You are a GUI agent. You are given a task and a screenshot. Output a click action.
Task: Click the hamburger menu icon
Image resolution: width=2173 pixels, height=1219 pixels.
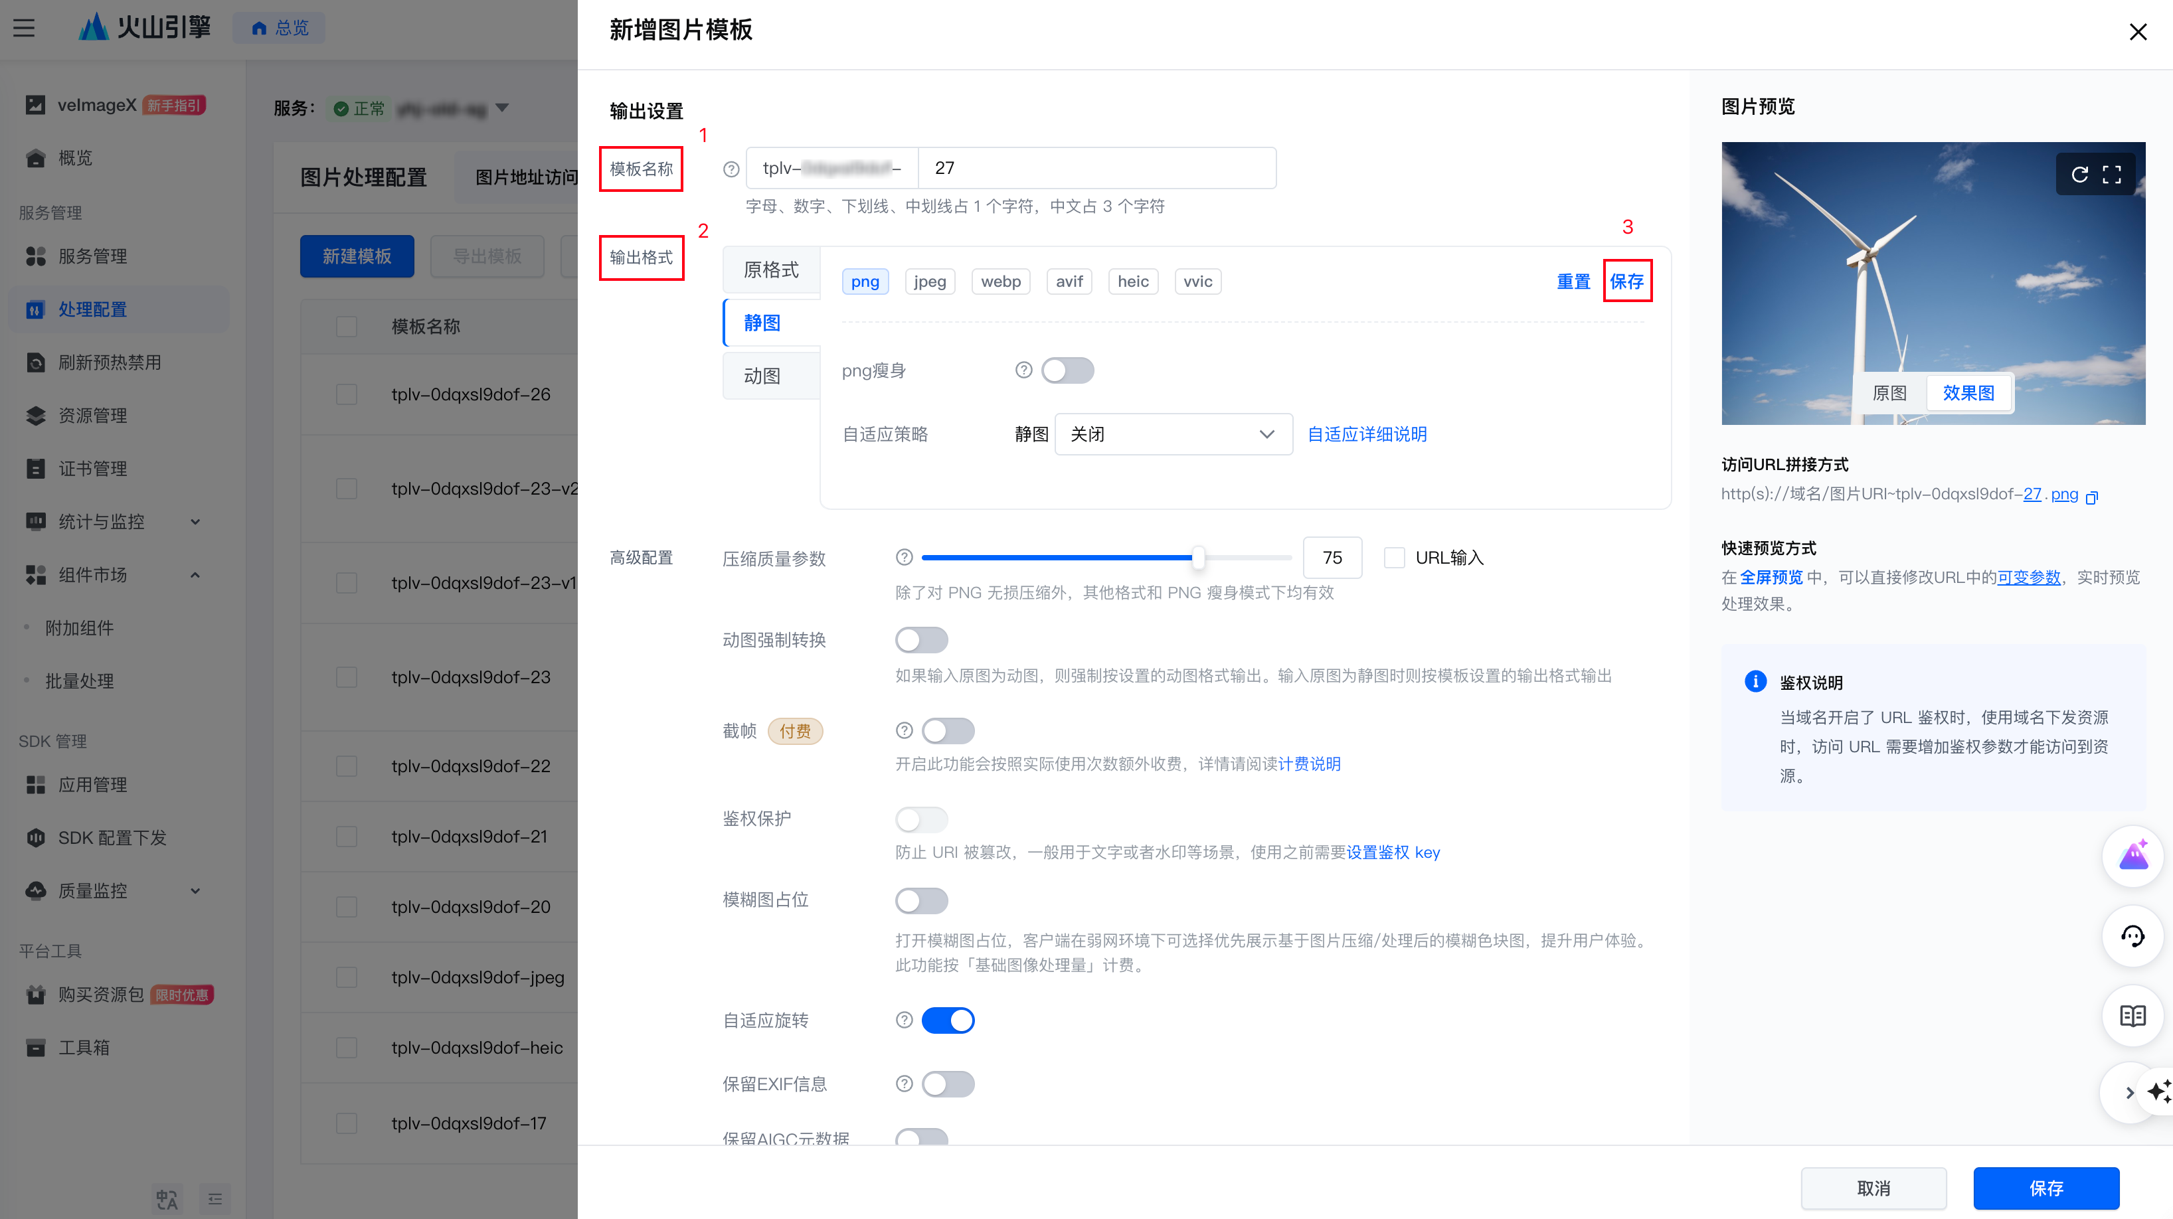point(25,28)
